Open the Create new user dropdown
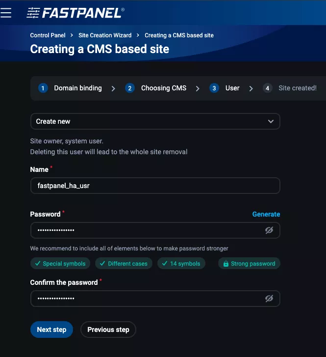The height and width of the screenshot is (357, 326). [155, 121]
